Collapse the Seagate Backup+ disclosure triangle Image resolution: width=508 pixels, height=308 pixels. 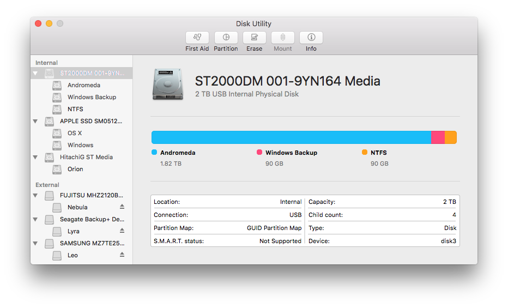tap(35, 220)
